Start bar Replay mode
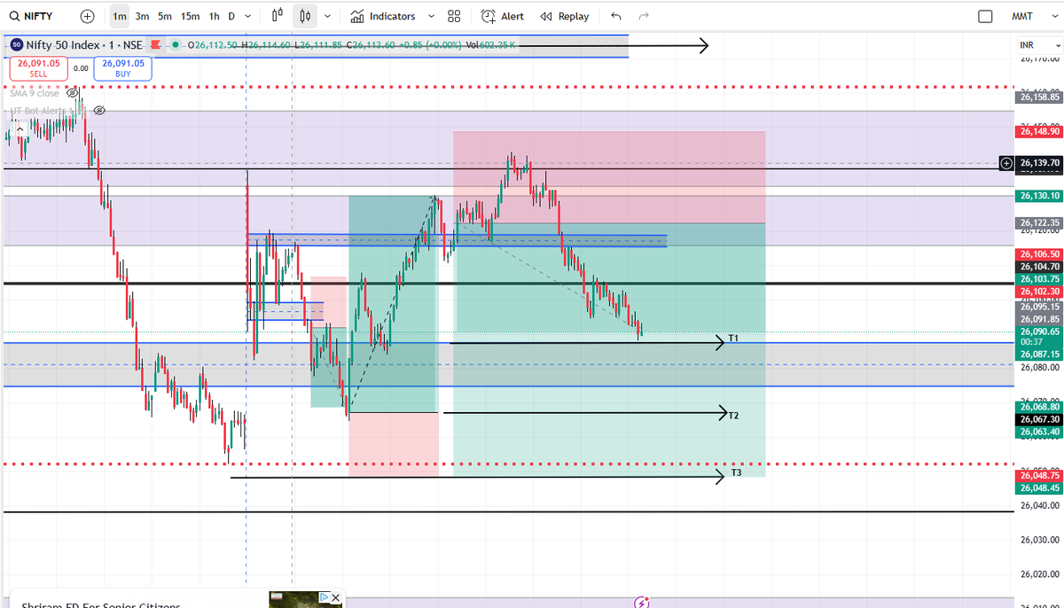Viewport: 1064px width, 608px height. 565,16
